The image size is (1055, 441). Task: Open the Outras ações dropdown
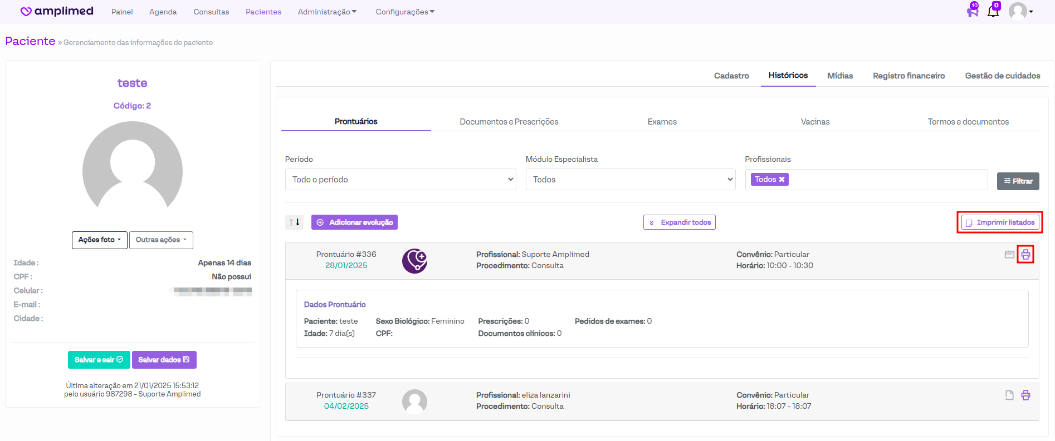pos(161,240)
